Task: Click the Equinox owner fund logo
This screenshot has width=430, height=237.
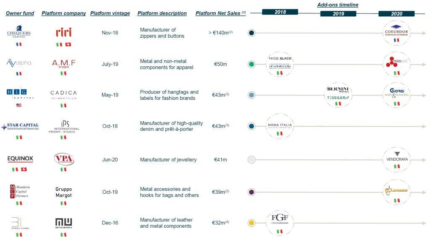Action: [x=20, y=159]
